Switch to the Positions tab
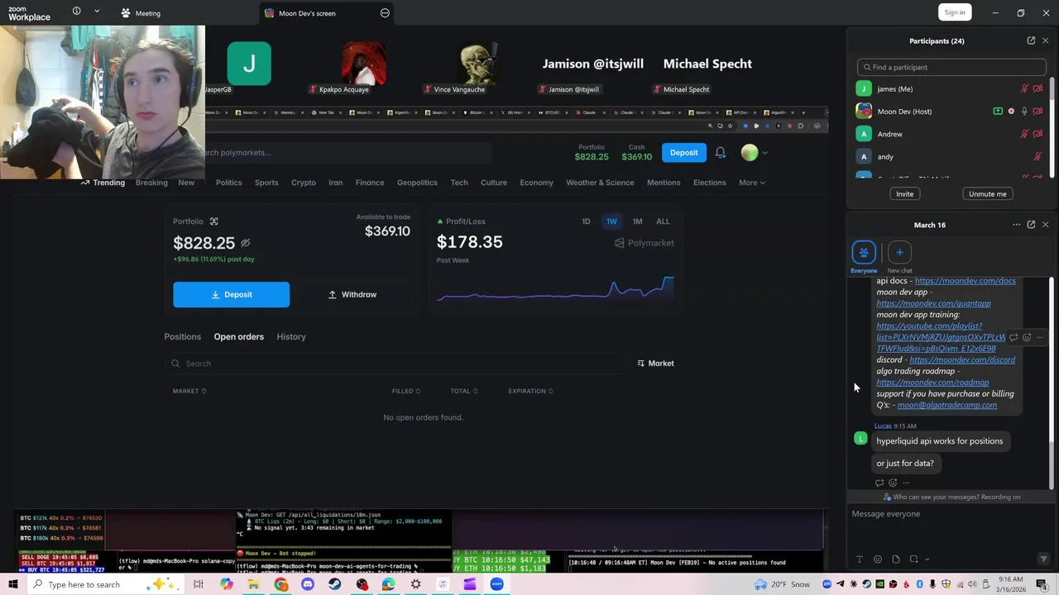Screen dimensions: 1059x595 click(183, 337)
